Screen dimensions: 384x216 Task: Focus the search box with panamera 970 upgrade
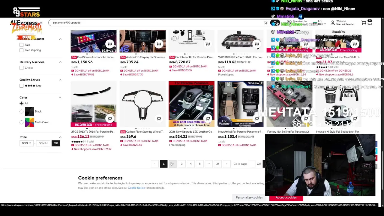(156, 23)
